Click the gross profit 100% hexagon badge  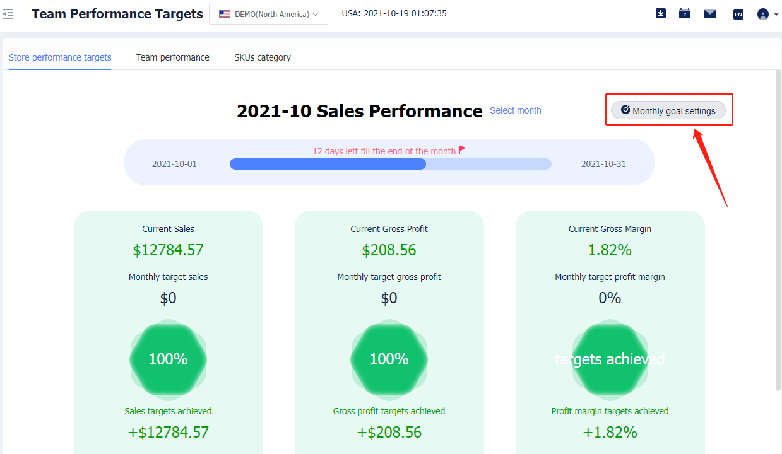tap(389, 359)
